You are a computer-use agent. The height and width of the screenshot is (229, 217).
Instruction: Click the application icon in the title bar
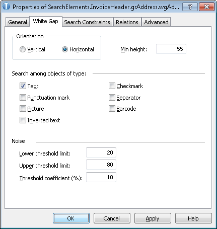(7, 7)
